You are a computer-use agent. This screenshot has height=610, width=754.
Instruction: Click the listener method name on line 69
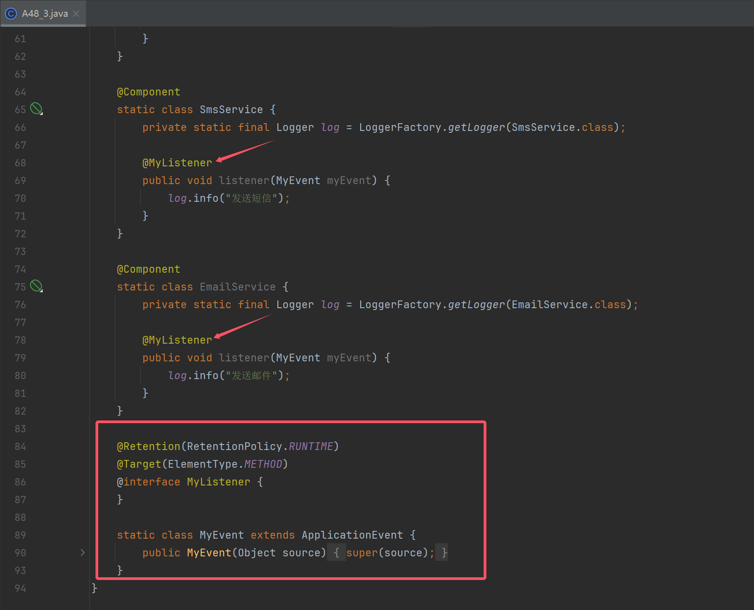click(244, 180)
